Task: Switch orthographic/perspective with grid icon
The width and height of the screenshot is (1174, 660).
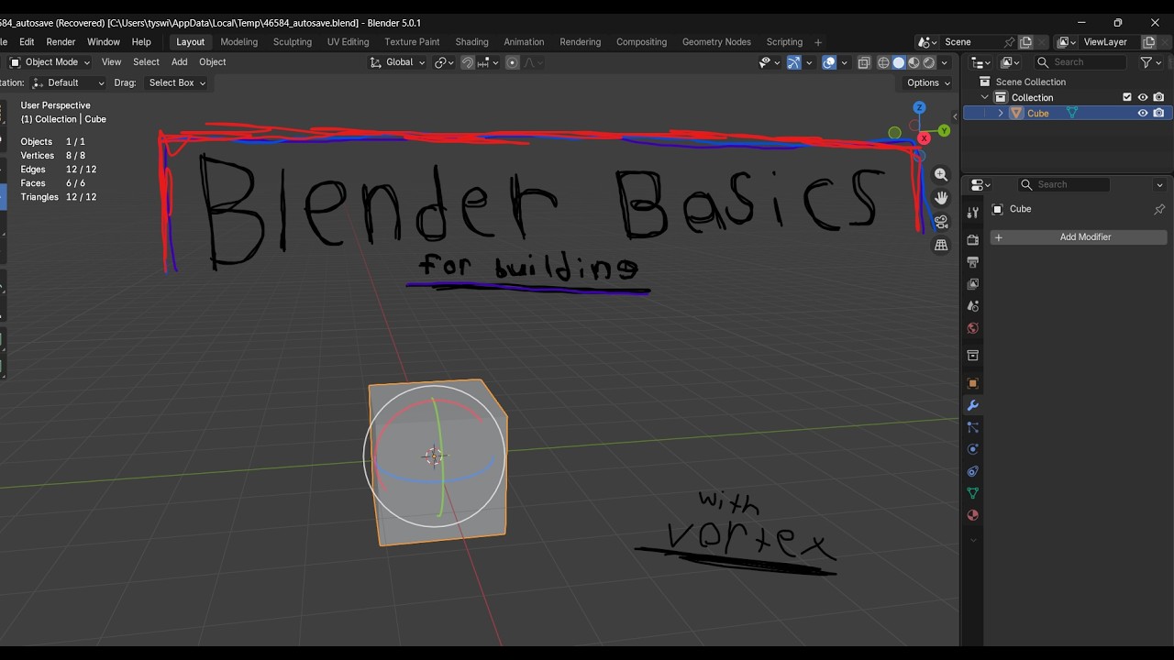Action: click(941, 245)
